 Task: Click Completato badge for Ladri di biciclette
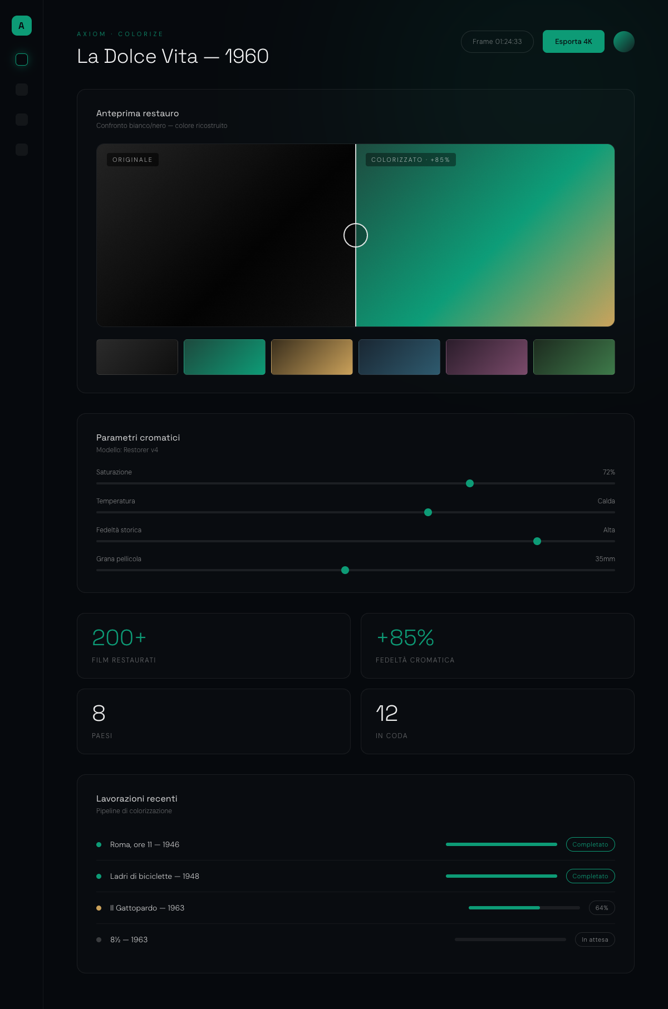click(x=591, y=876)
